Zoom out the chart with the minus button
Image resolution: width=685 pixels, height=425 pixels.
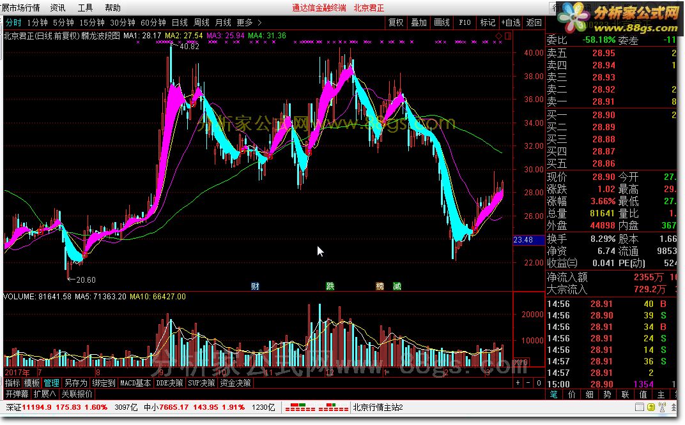[528, 383]
